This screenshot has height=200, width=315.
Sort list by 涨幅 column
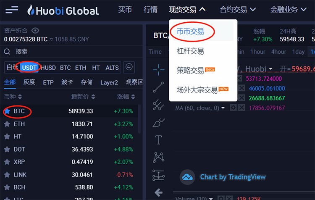[x=126, y=97]
